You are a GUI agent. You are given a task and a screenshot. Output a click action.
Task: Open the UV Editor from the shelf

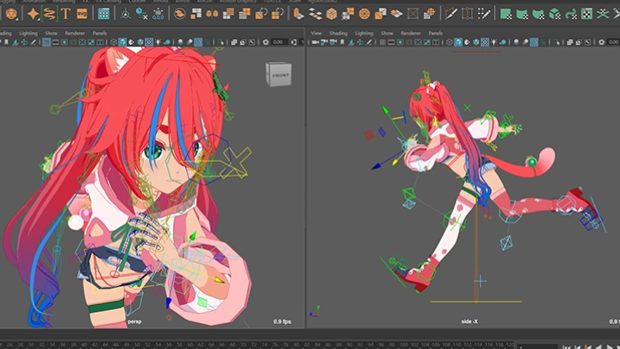(586, 14)
